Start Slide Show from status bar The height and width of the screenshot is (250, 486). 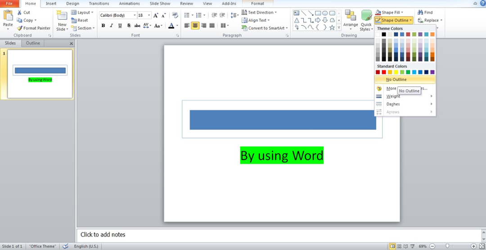pos(413,246)
